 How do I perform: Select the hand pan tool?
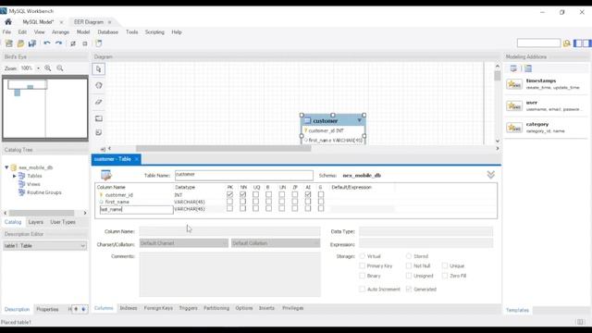click(99, 85)
